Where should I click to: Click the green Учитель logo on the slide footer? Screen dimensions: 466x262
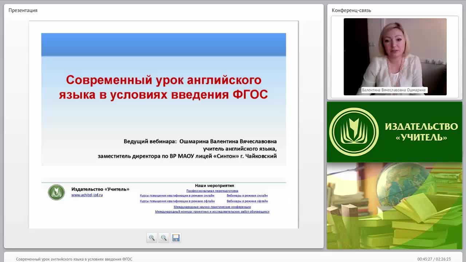pyautogui.click(x=56, y=192)
